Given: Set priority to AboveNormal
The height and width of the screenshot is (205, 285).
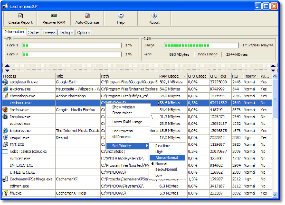Looking at the screenshot, I should coord(166,158).
